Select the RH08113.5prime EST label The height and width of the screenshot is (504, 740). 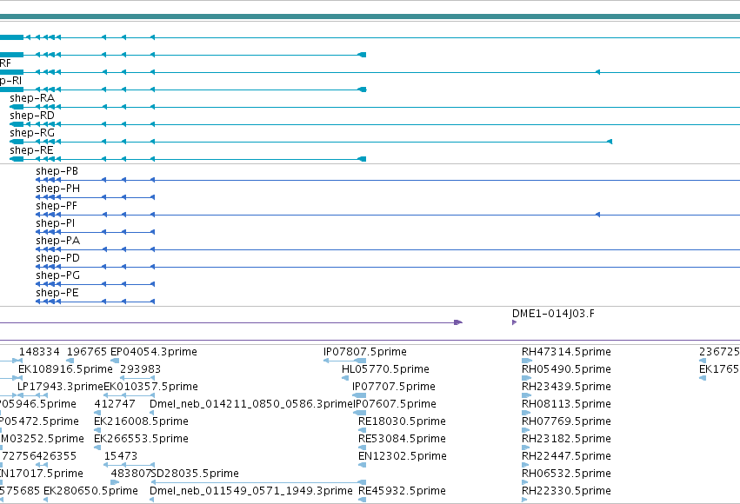point(566,404)
